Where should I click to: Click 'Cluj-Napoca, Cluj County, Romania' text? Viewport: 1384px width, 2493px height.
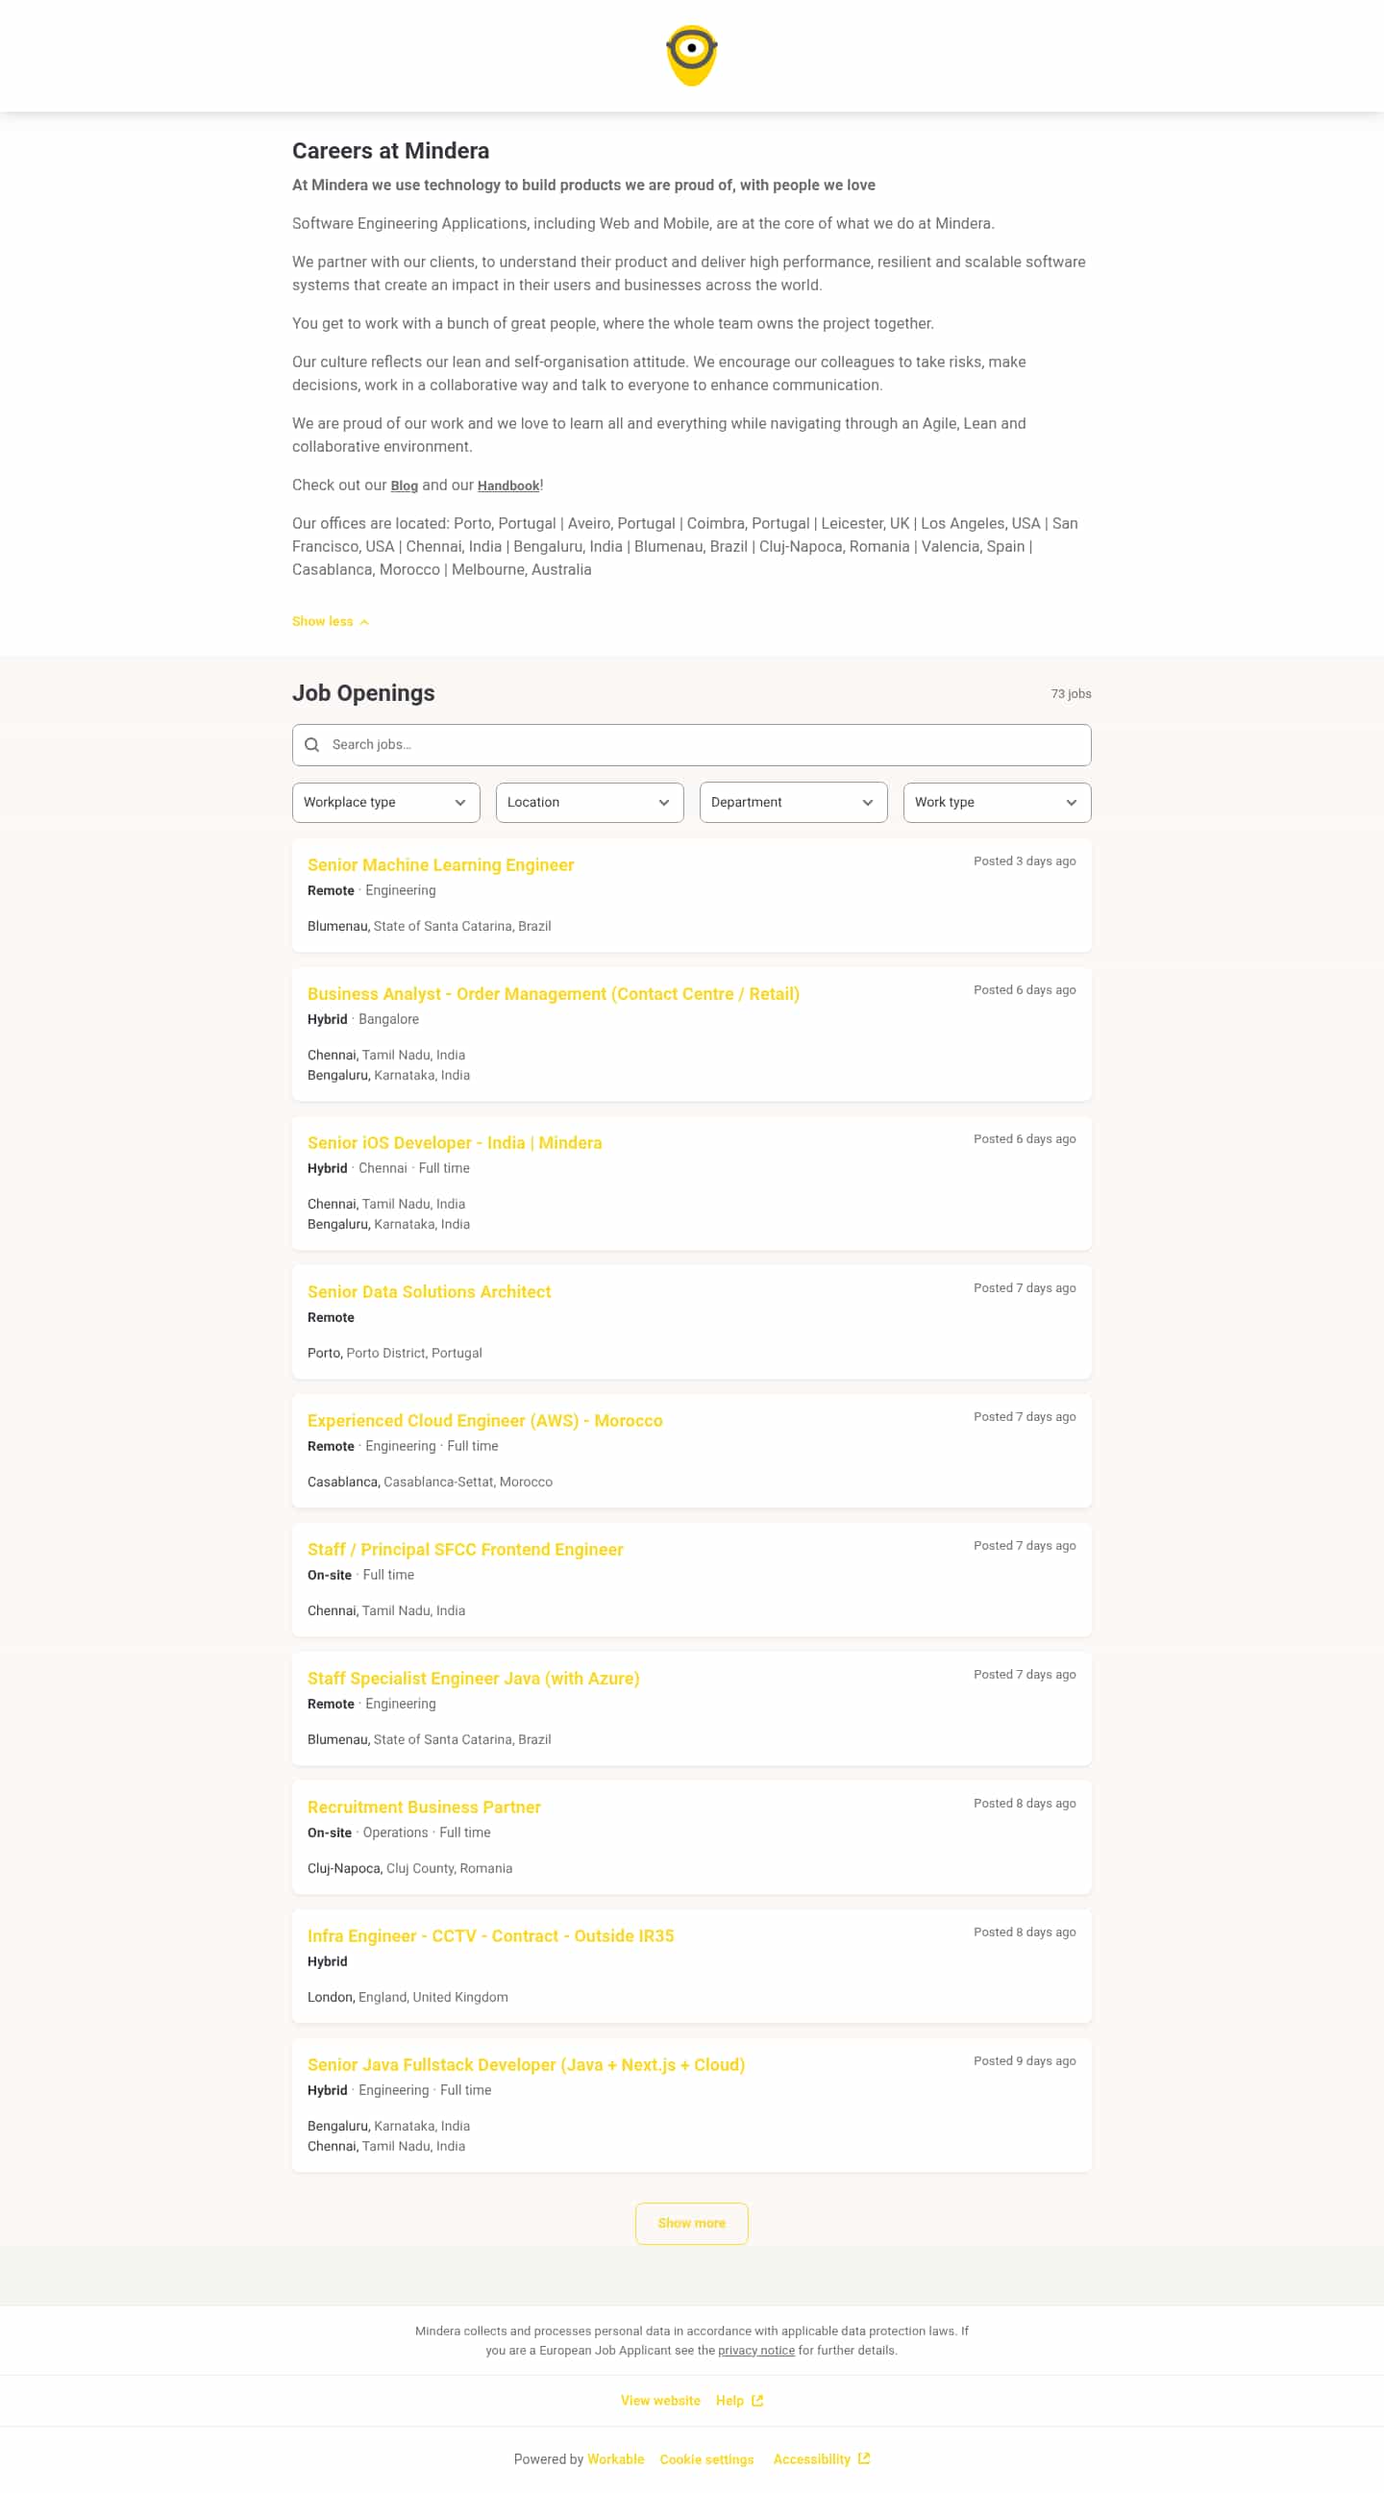coord(410,1867)
